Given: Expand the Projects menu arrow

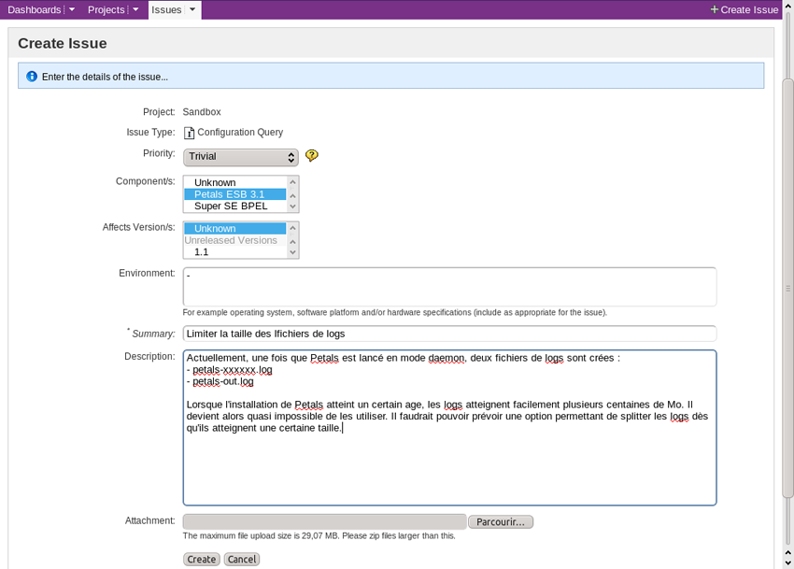Looking at the screenshot, I should (135, 9).
